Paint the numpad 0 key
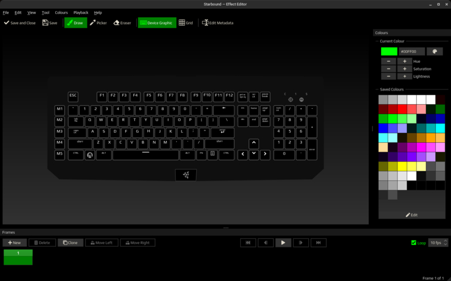This screenshot has height=281, width=451. pyautogui.click(x=284, y=155)
